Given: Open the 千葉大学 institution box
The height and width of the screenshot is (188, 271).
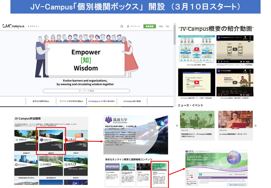Looking at the screenshot, I should click(76, 142).
